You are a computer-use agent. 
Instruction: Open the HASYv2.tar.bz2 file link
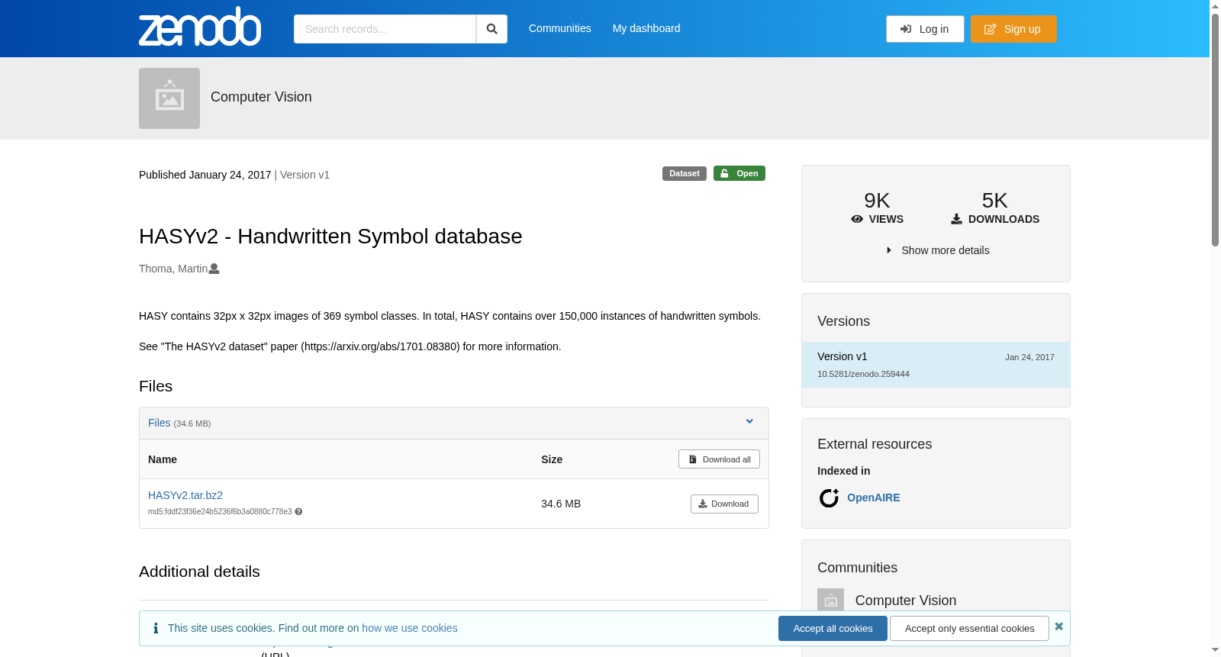185,495
